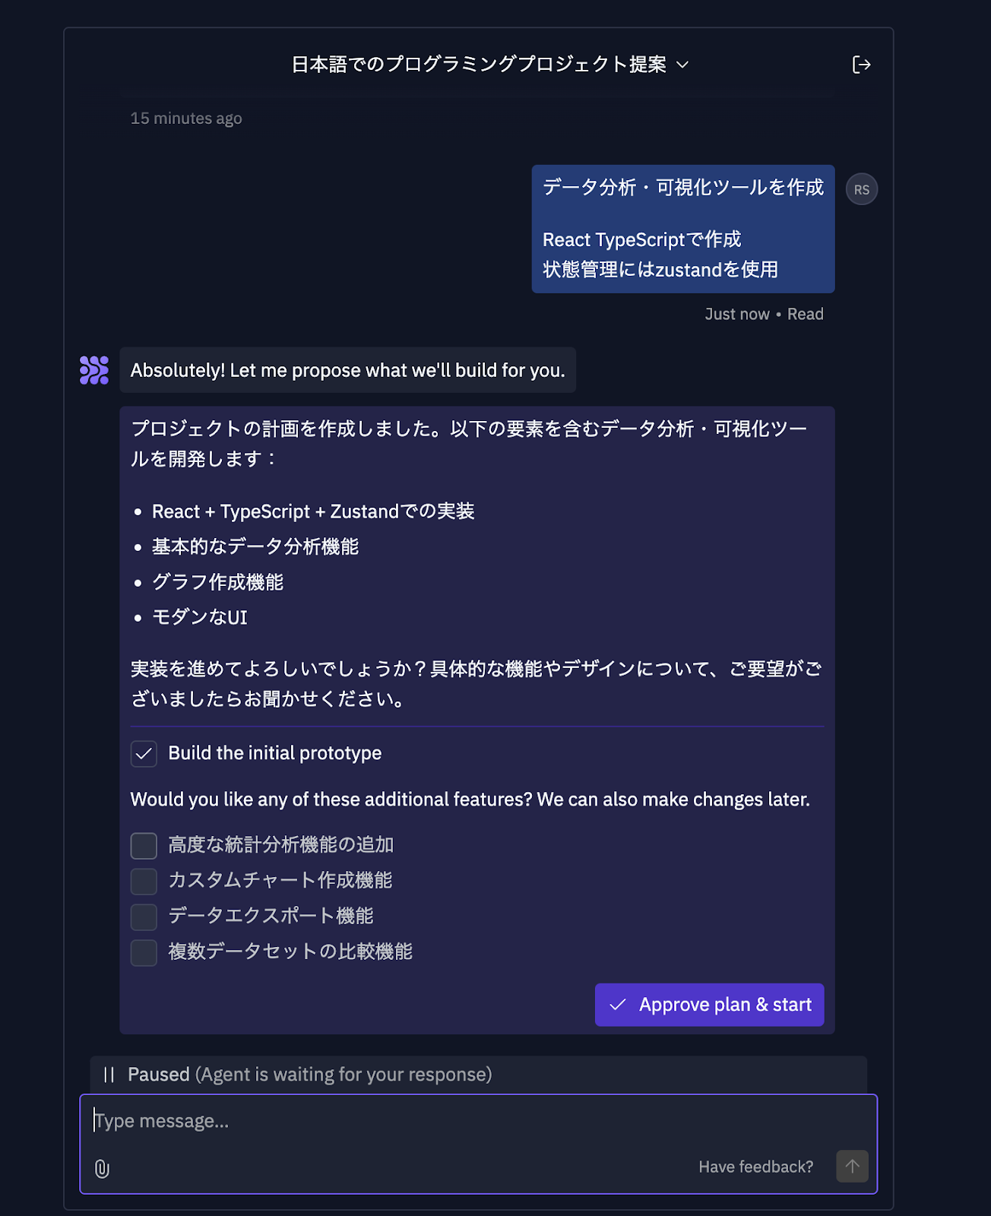Expand the chat title dropdown chevron
This screenshot has width=991, height=1216.
(682, 65)
